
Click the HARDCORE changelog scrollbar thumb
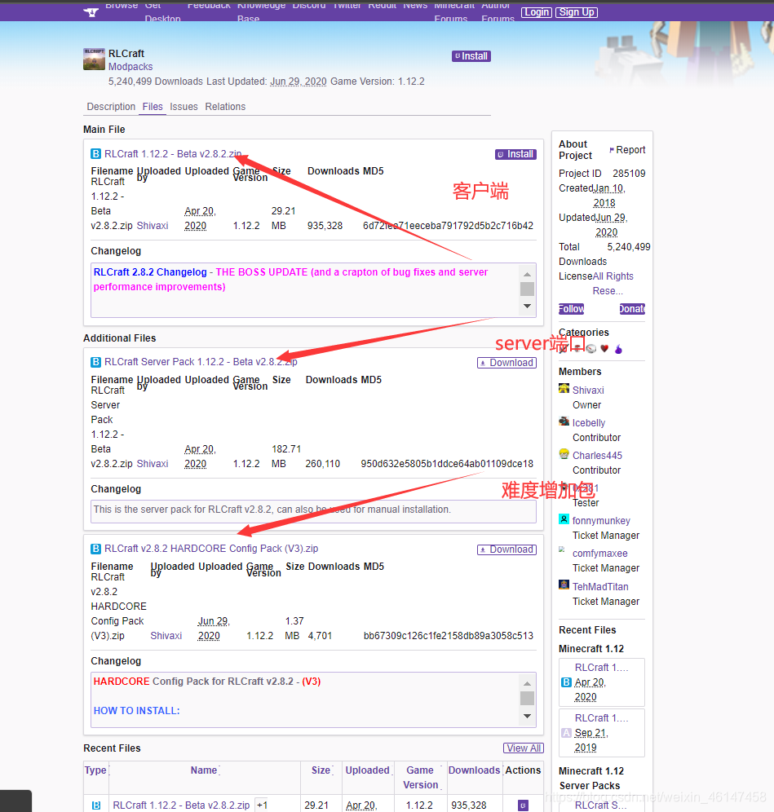tap(527, 699)
